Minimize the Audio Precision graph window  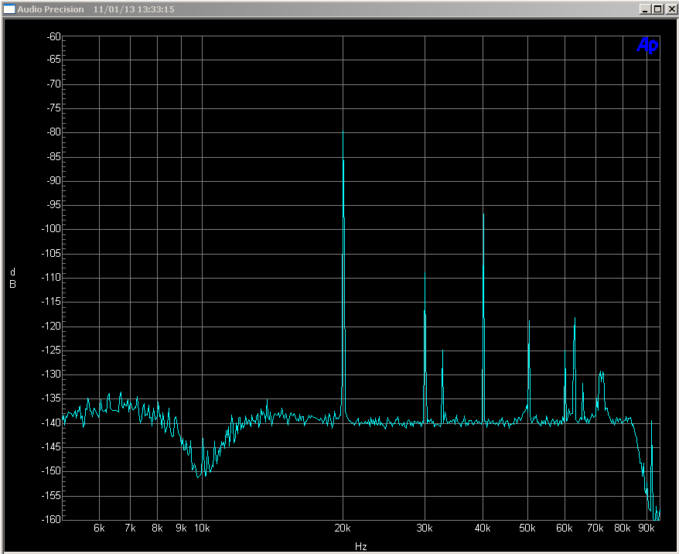click(645, 9)
